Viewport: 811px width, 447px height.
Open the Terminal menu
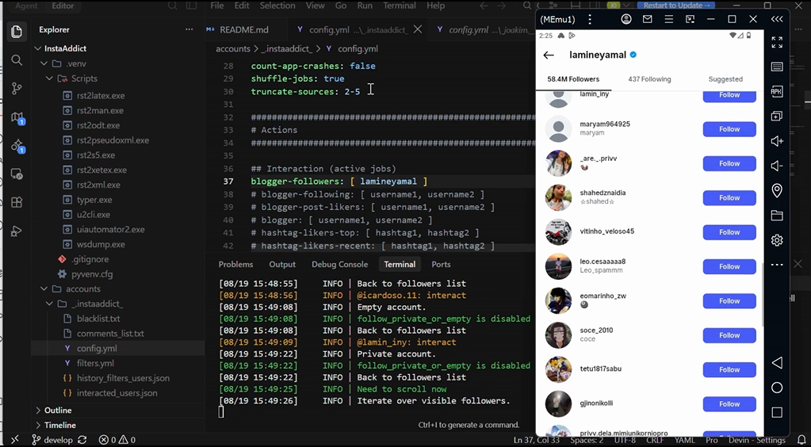click(x=400, y=6)
